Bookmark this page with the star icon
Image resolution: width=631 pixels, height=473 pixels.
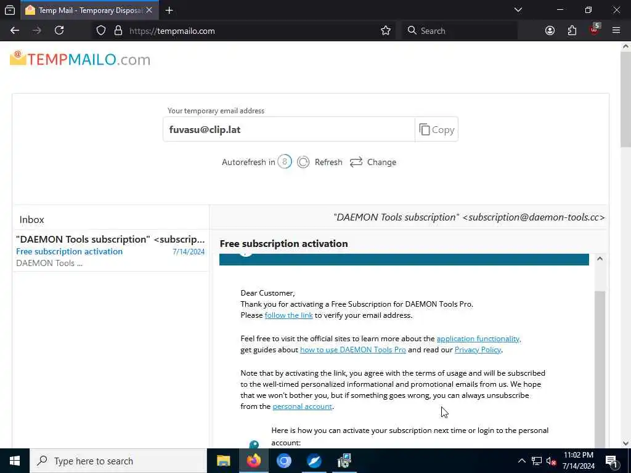[x=386, y=31]
